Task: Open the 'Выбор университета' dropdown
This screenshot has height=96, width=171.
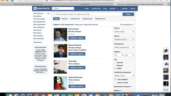Action: coord(124,47)
